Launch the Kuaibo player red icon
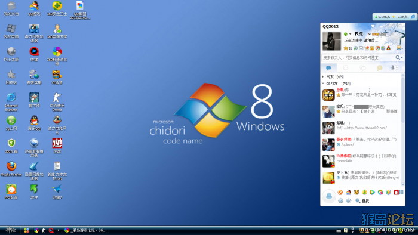The width and height of the screenshot is (418, 235). (x=34, y=54)
